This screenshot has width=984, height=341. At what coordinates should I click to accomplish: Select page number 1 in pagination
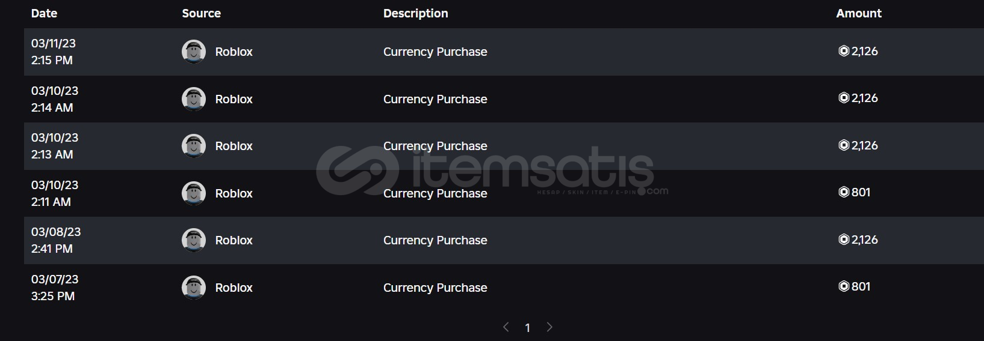click(x=528, y=328)
